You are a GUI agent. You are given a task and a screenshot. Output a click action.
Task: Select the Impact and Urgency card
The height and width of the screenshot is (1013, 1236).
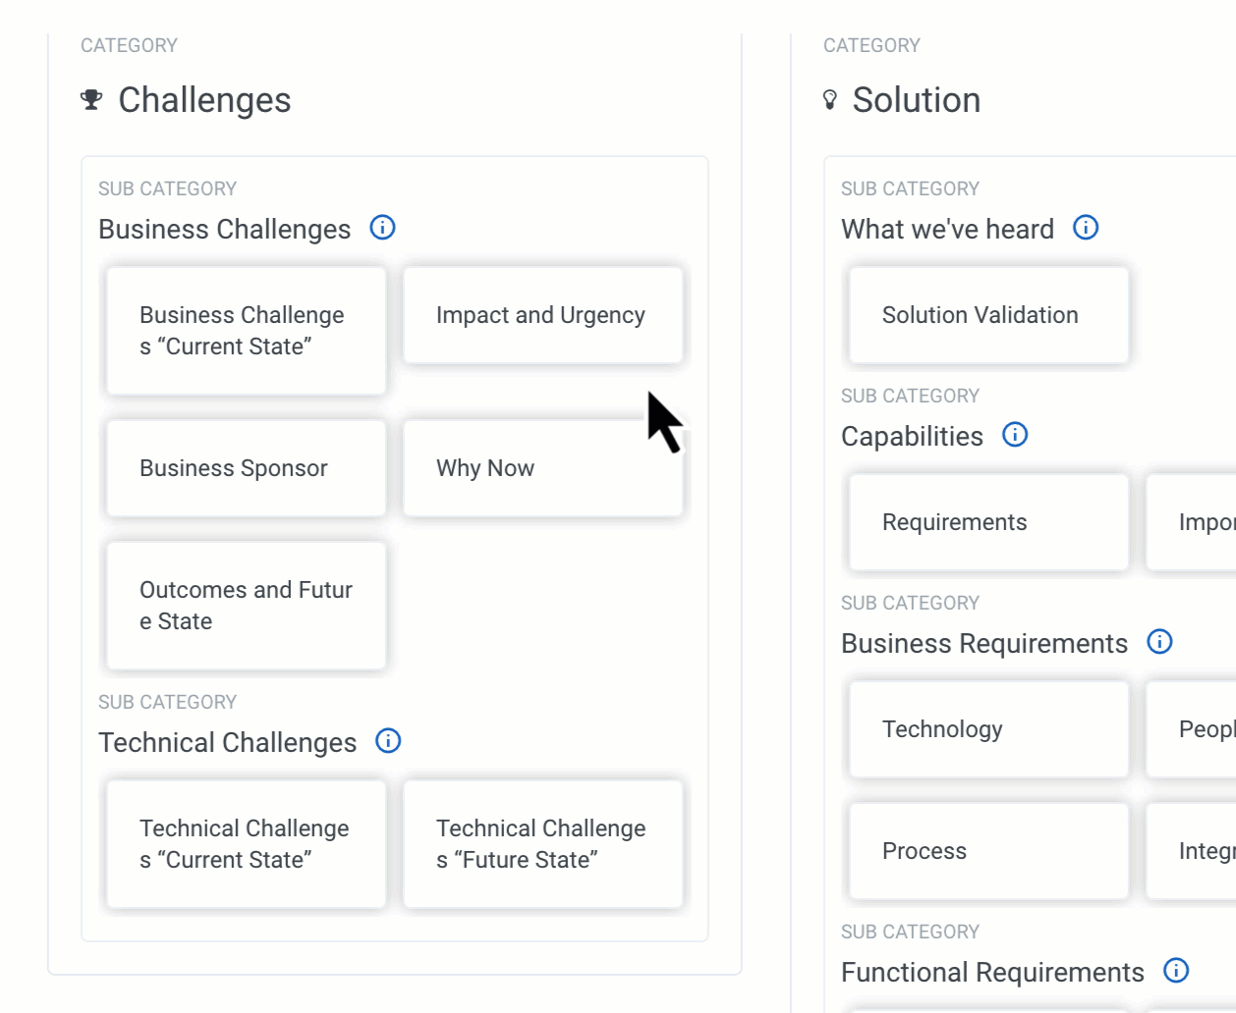pyautogui.click(x=542, y=315)
